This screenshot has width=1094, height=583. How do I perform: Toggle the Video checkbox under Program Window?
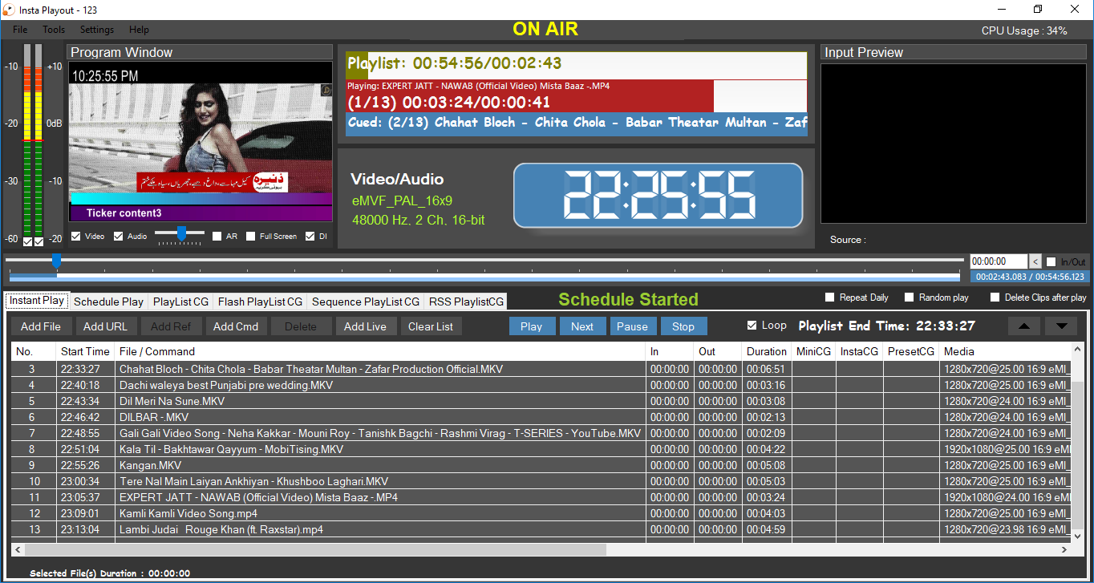[x=76, y=237]
